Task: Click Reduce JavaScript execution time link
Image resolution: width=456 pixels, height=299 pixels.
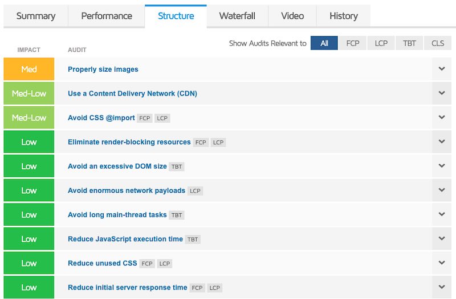Action: click(125, 239)
